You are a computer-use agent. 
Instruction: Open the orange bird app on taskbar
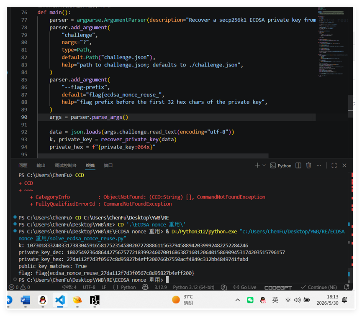point(77,300)
